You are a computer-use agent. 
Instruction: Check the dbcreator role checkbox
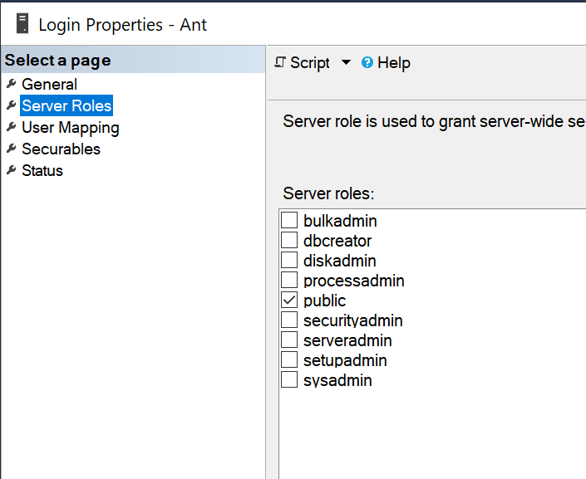pyautogui.click(x=289, y=241)
